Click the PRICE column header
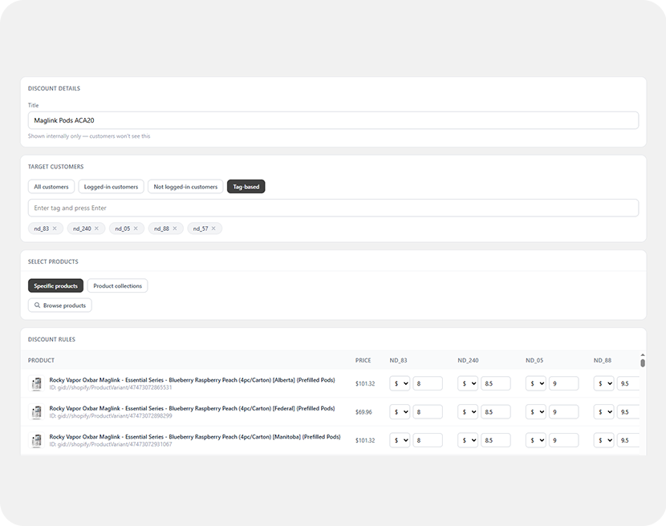Image resolution: width=666 pixels, height=526 pixels. coord(363,361)
